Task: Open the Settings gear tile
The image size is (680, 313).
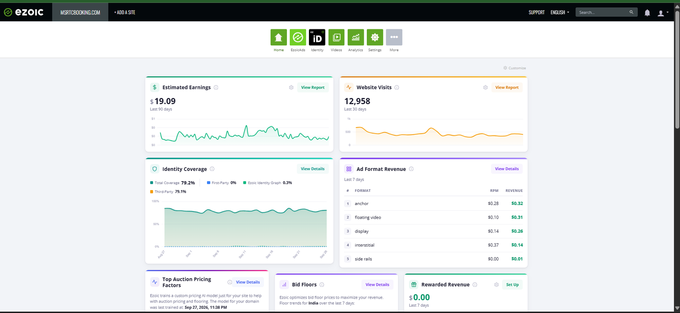Action: click(375, 37)
